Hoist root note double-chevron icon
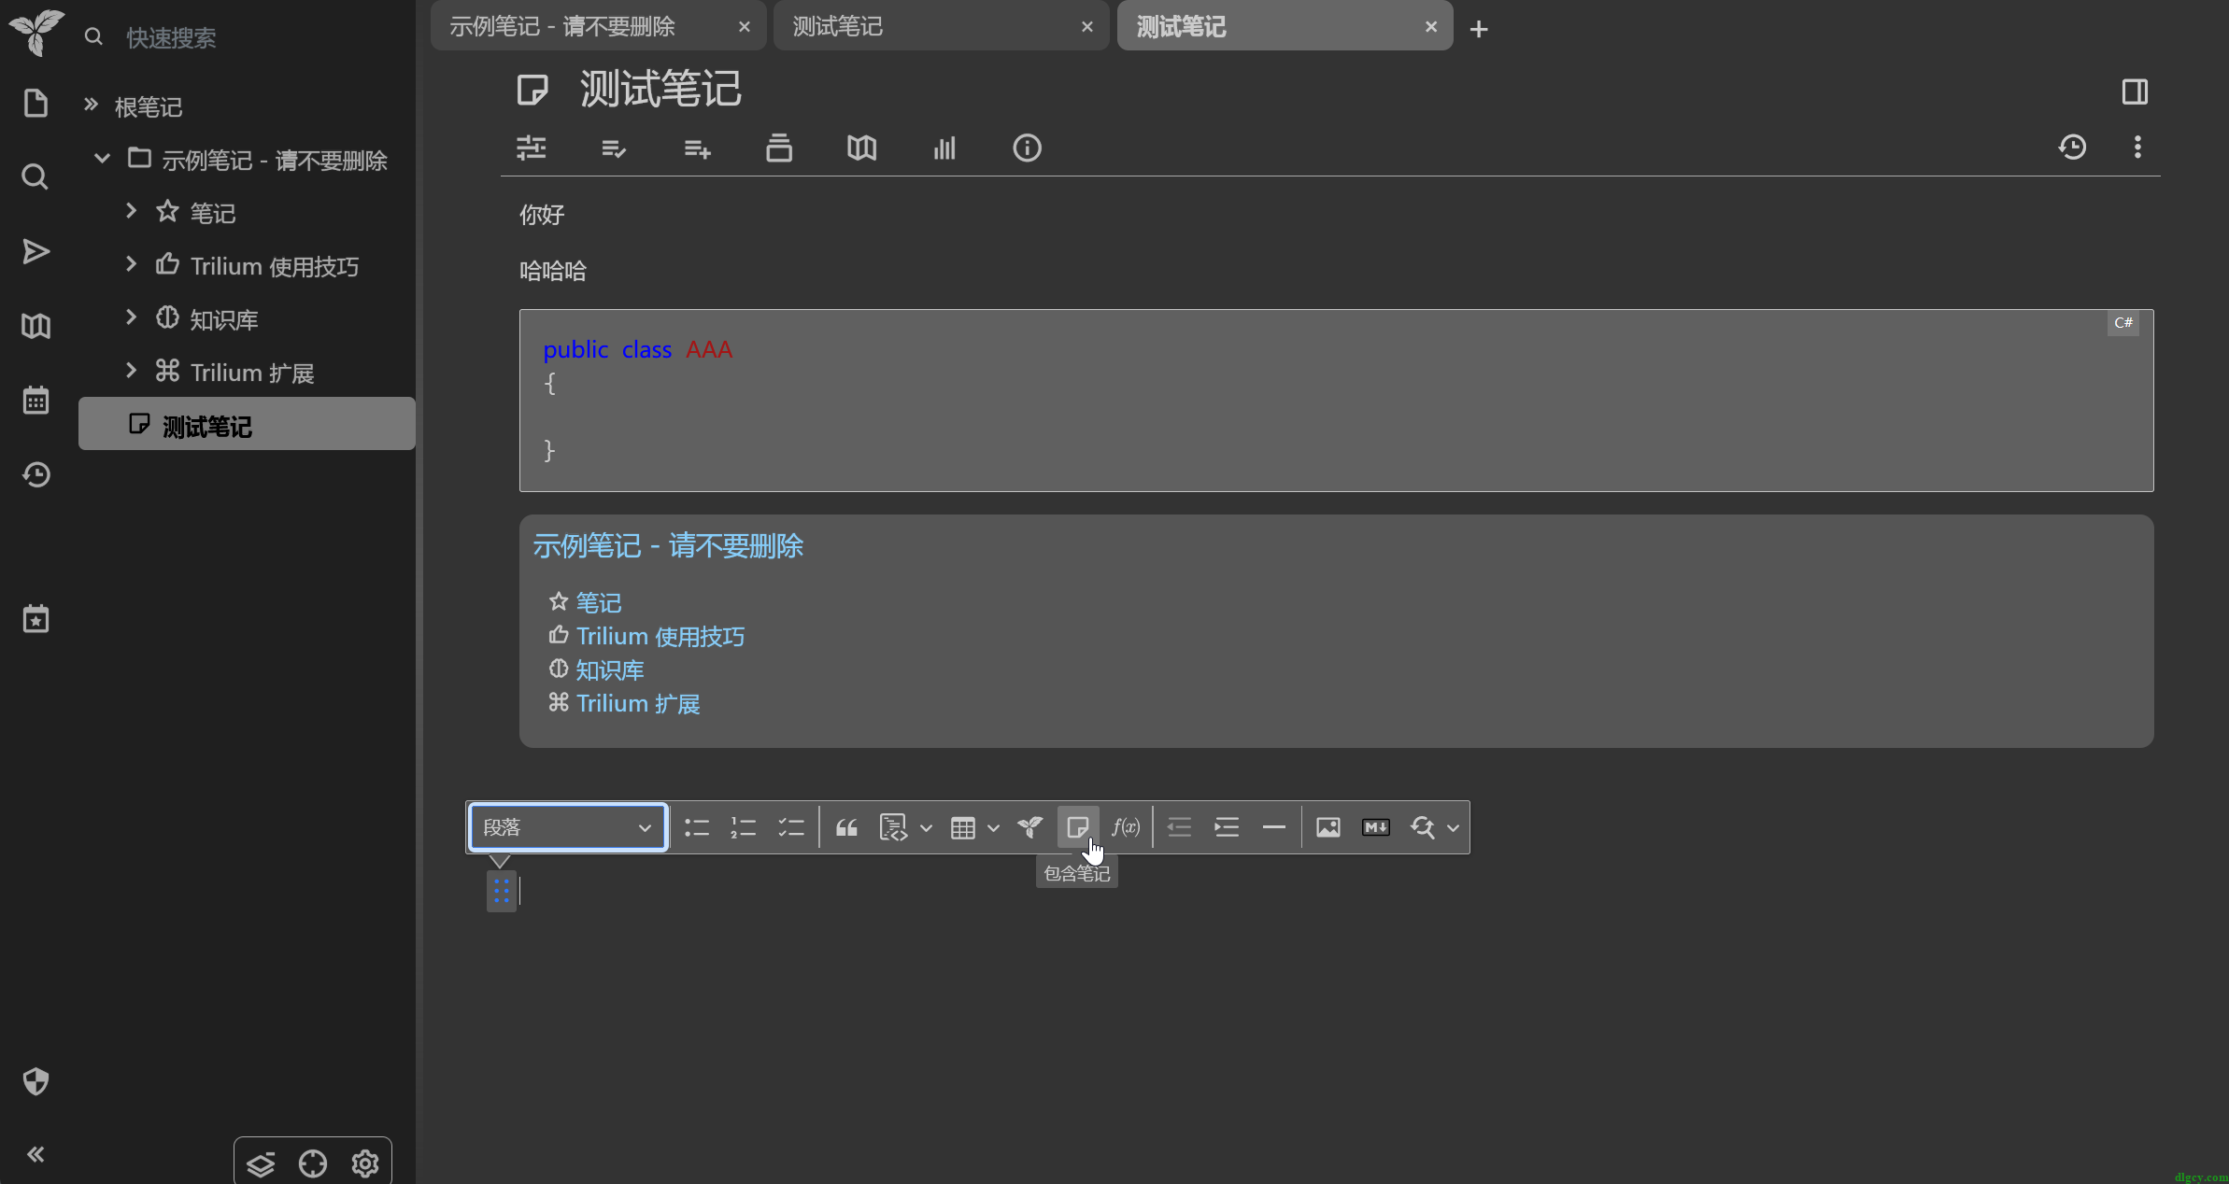 click(x=91, y=105)
